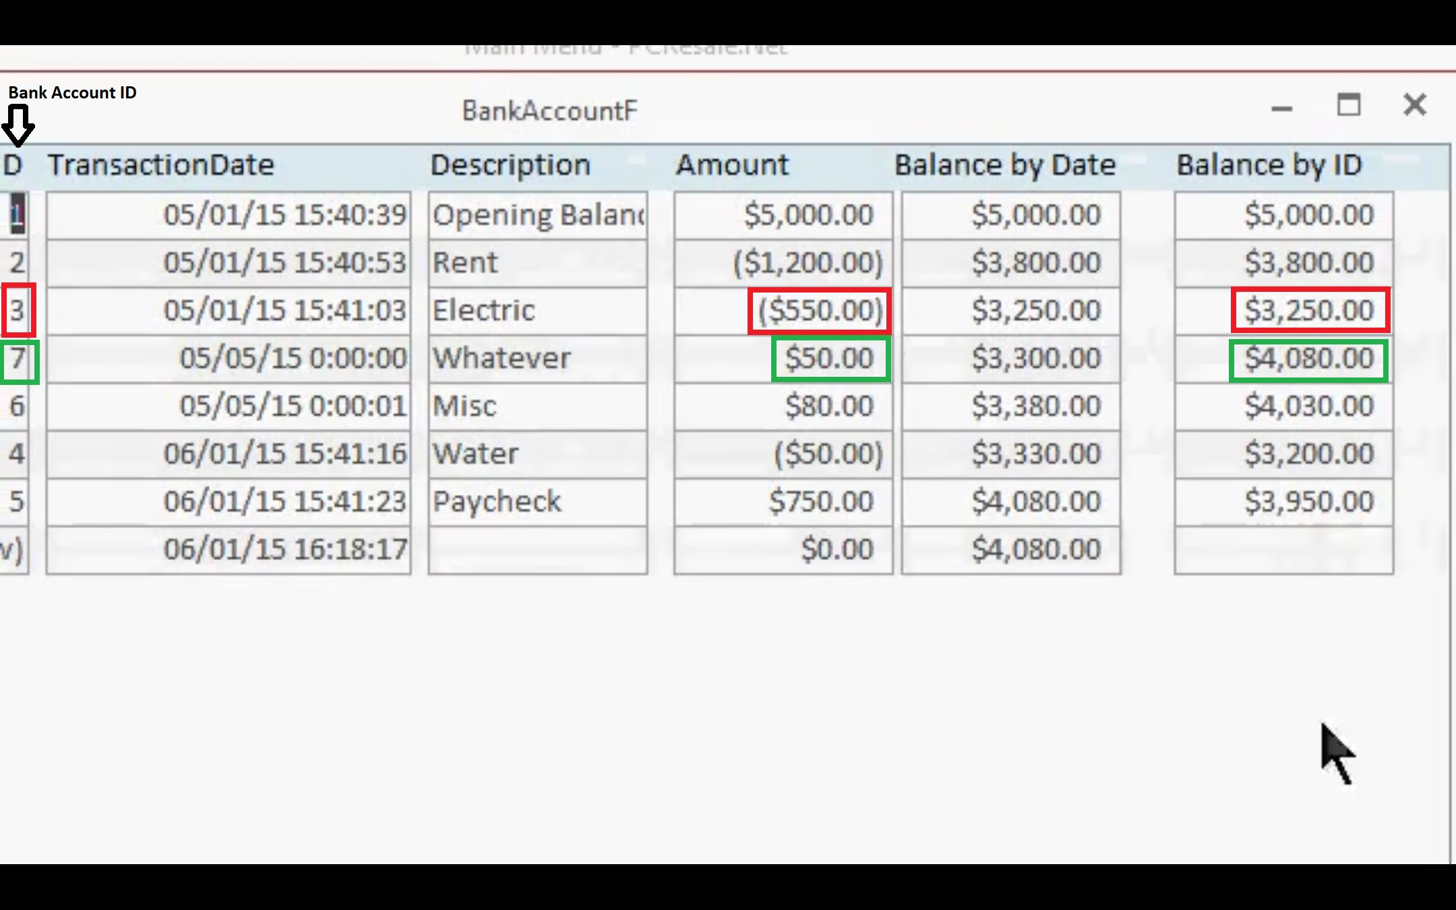The image size is (1456, 910).
Task: Click the Whatever $50.00 amount field
Action: pos(830,359)
